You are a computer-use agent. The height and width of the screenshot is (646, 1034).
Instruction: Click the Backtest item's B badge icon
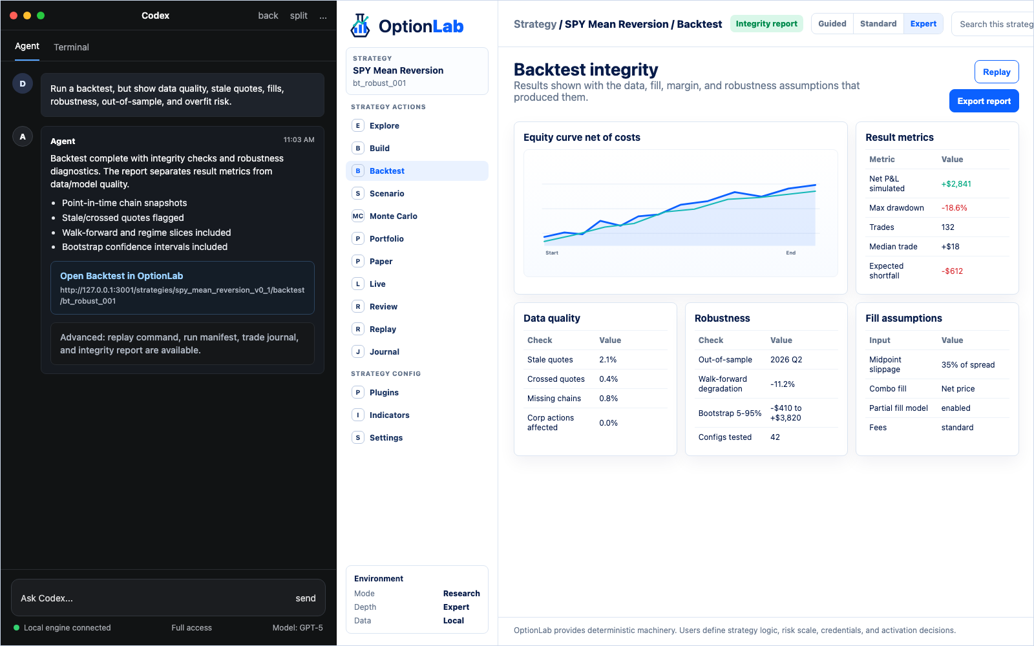[x=358, y=171]
